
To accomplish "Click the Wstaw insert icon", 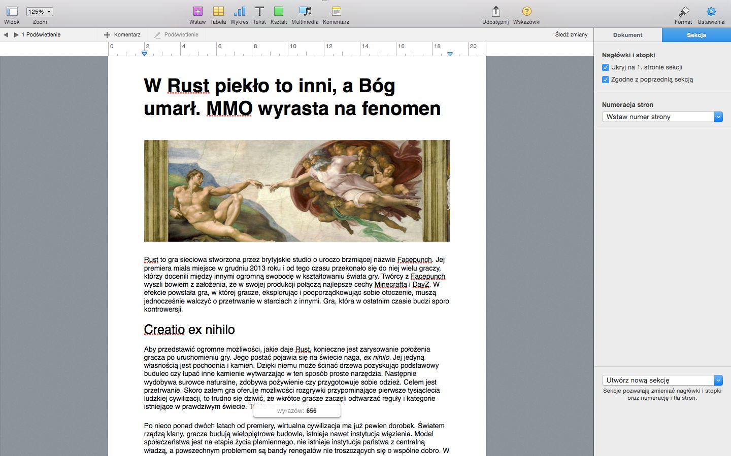I will pyautogui.click(x=197, y=11).
